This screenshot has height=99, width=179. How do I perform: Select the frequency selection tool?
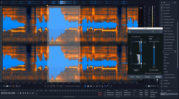[91, 86]
